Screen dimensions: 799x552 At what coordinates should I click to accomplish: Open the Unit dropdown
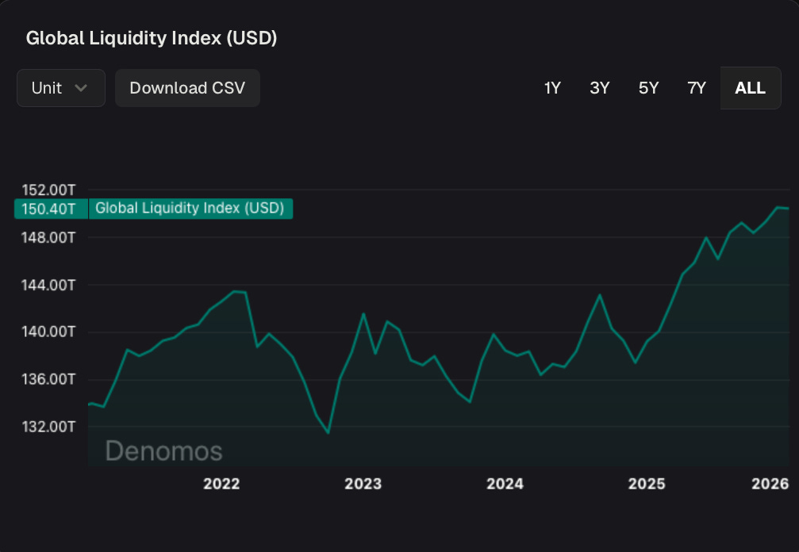[x=60, y=87]
